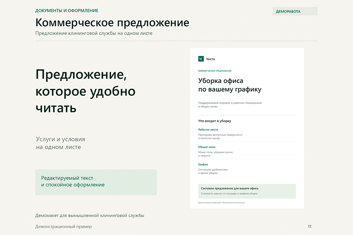
Task: Click headline Предложение, которое удобно читать
Action: tap(86, 91)
